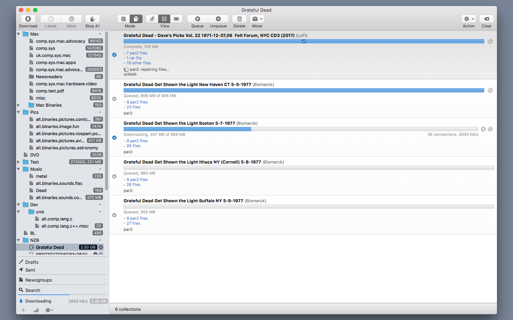This screenshot has height=320, width=513.
Task: Click the New Haven CT progress bar
Action: coord(304,90)
